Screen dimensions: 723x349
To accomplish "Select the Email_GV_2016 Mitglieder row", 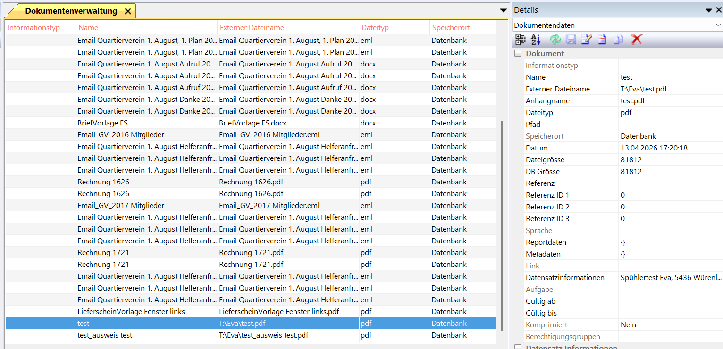I will coord(251,135).
